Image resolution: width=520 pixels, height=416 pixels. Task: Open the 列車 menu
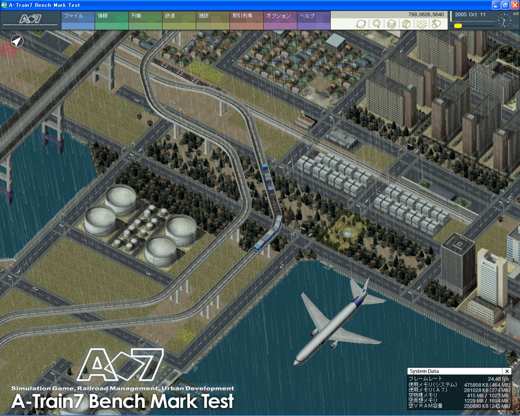[145, 20]
